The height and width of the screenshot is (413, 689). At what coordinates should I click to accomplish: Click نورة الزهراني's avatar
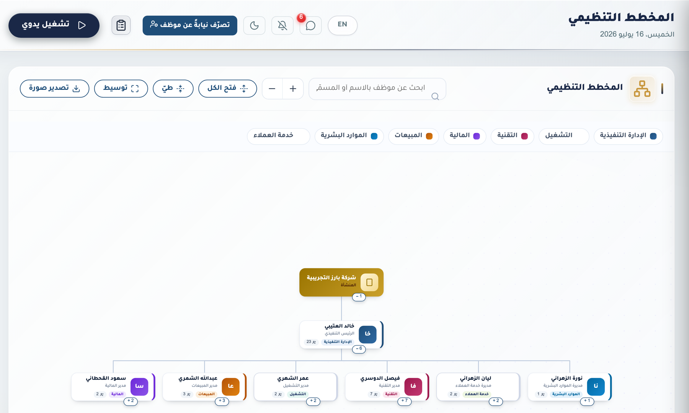[596, 387]
